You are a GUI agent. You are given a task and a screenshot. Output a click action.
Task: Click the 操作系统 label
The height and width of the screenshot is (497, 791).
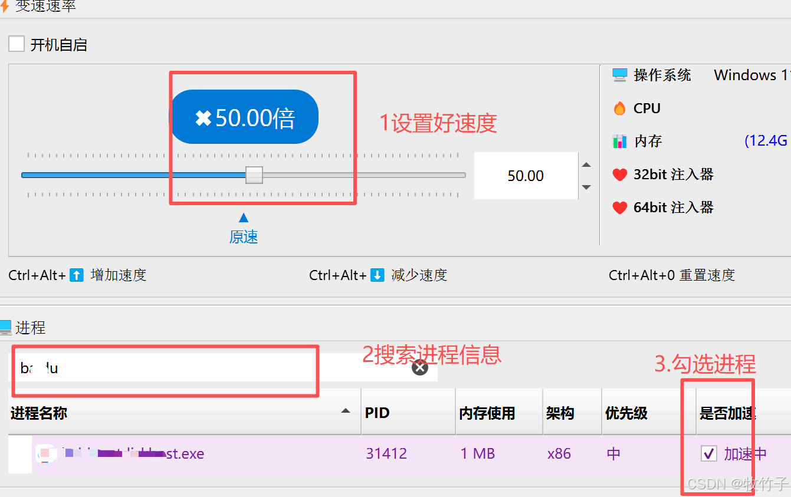(x=662, y=75)
